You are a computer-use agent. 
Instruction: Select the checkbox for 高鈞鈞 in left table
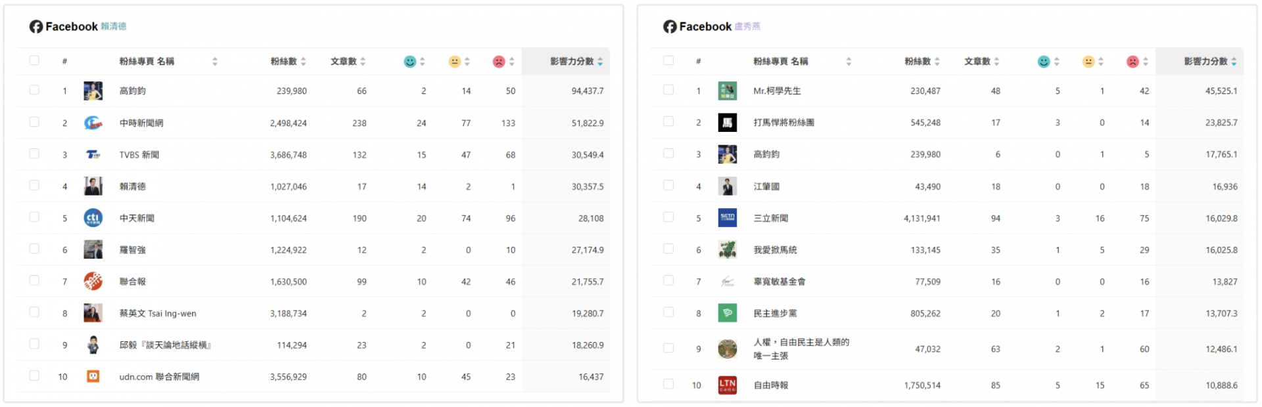(x=34, y=90)
